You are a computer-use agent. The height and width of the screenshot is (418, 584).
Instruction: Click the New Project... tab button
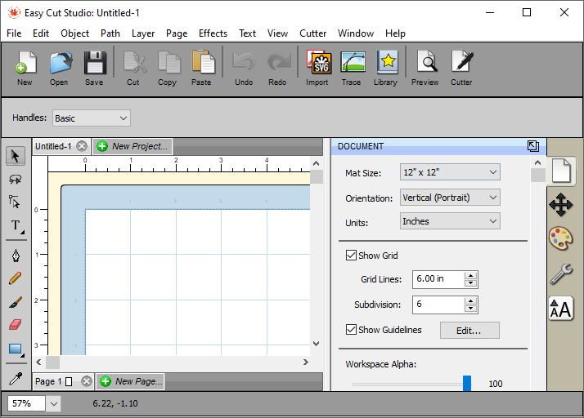(x=133, y=146)
